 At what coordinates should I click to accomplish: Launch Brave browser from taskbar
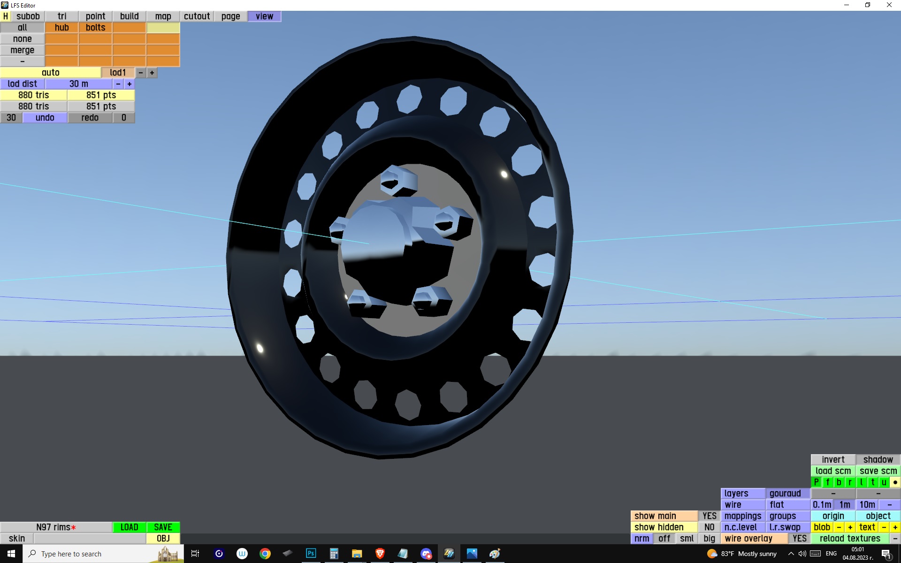pyautogui.click(x=380, y=554)
